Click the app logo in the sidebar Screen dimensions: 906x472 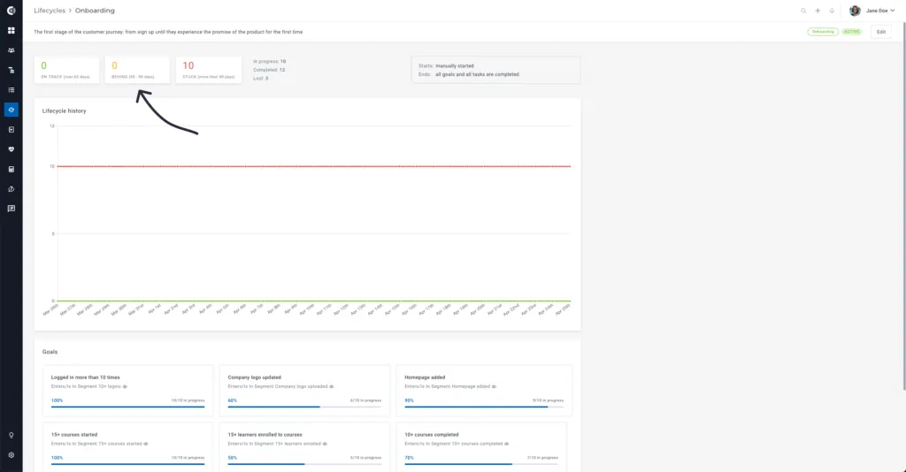click(11, 11)
